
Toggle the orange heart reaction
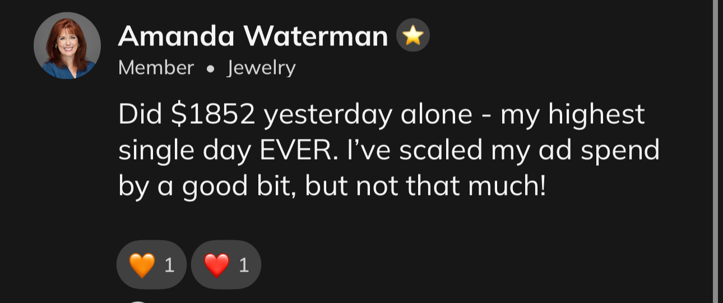151,264
